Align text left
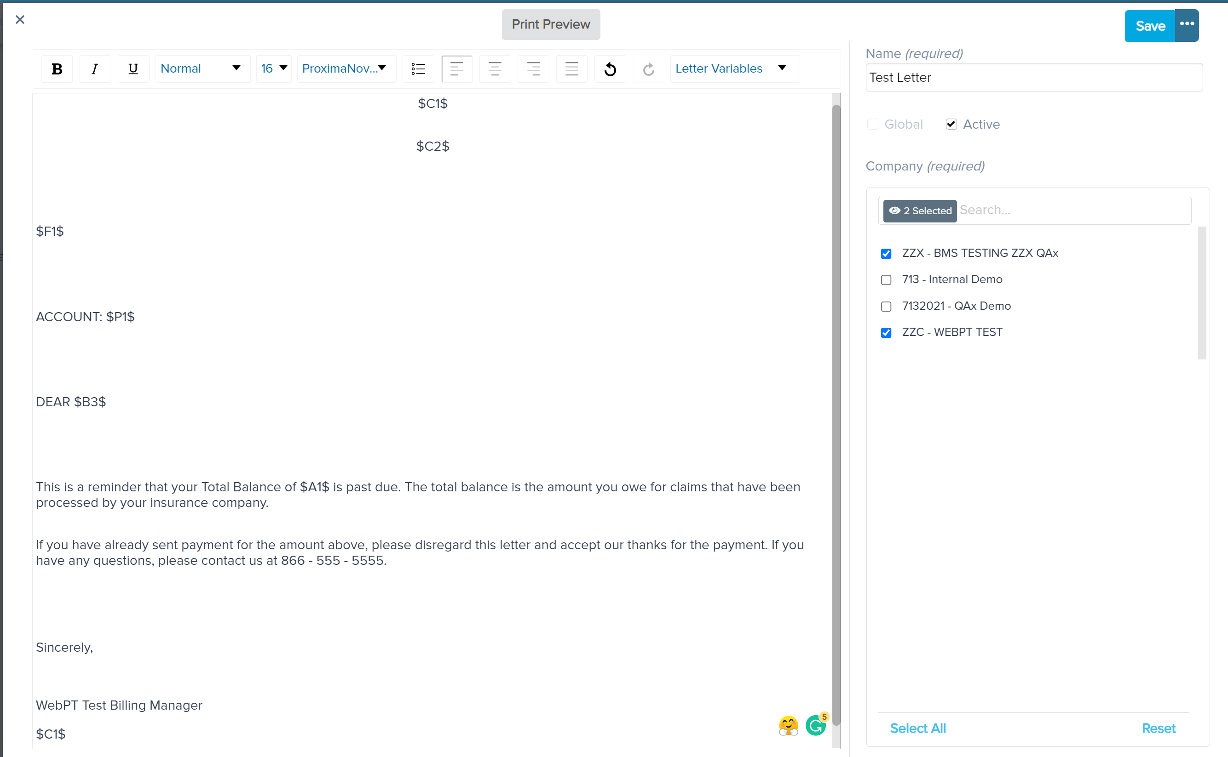The image size is (1228, 757). pos(456,68)
